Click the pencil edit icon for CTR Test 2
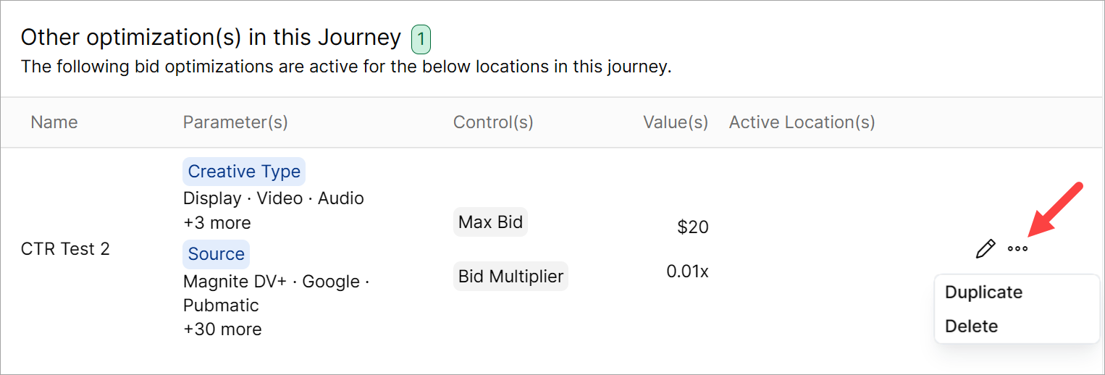Screen dimensions: 1105x375 pos(985,250)
